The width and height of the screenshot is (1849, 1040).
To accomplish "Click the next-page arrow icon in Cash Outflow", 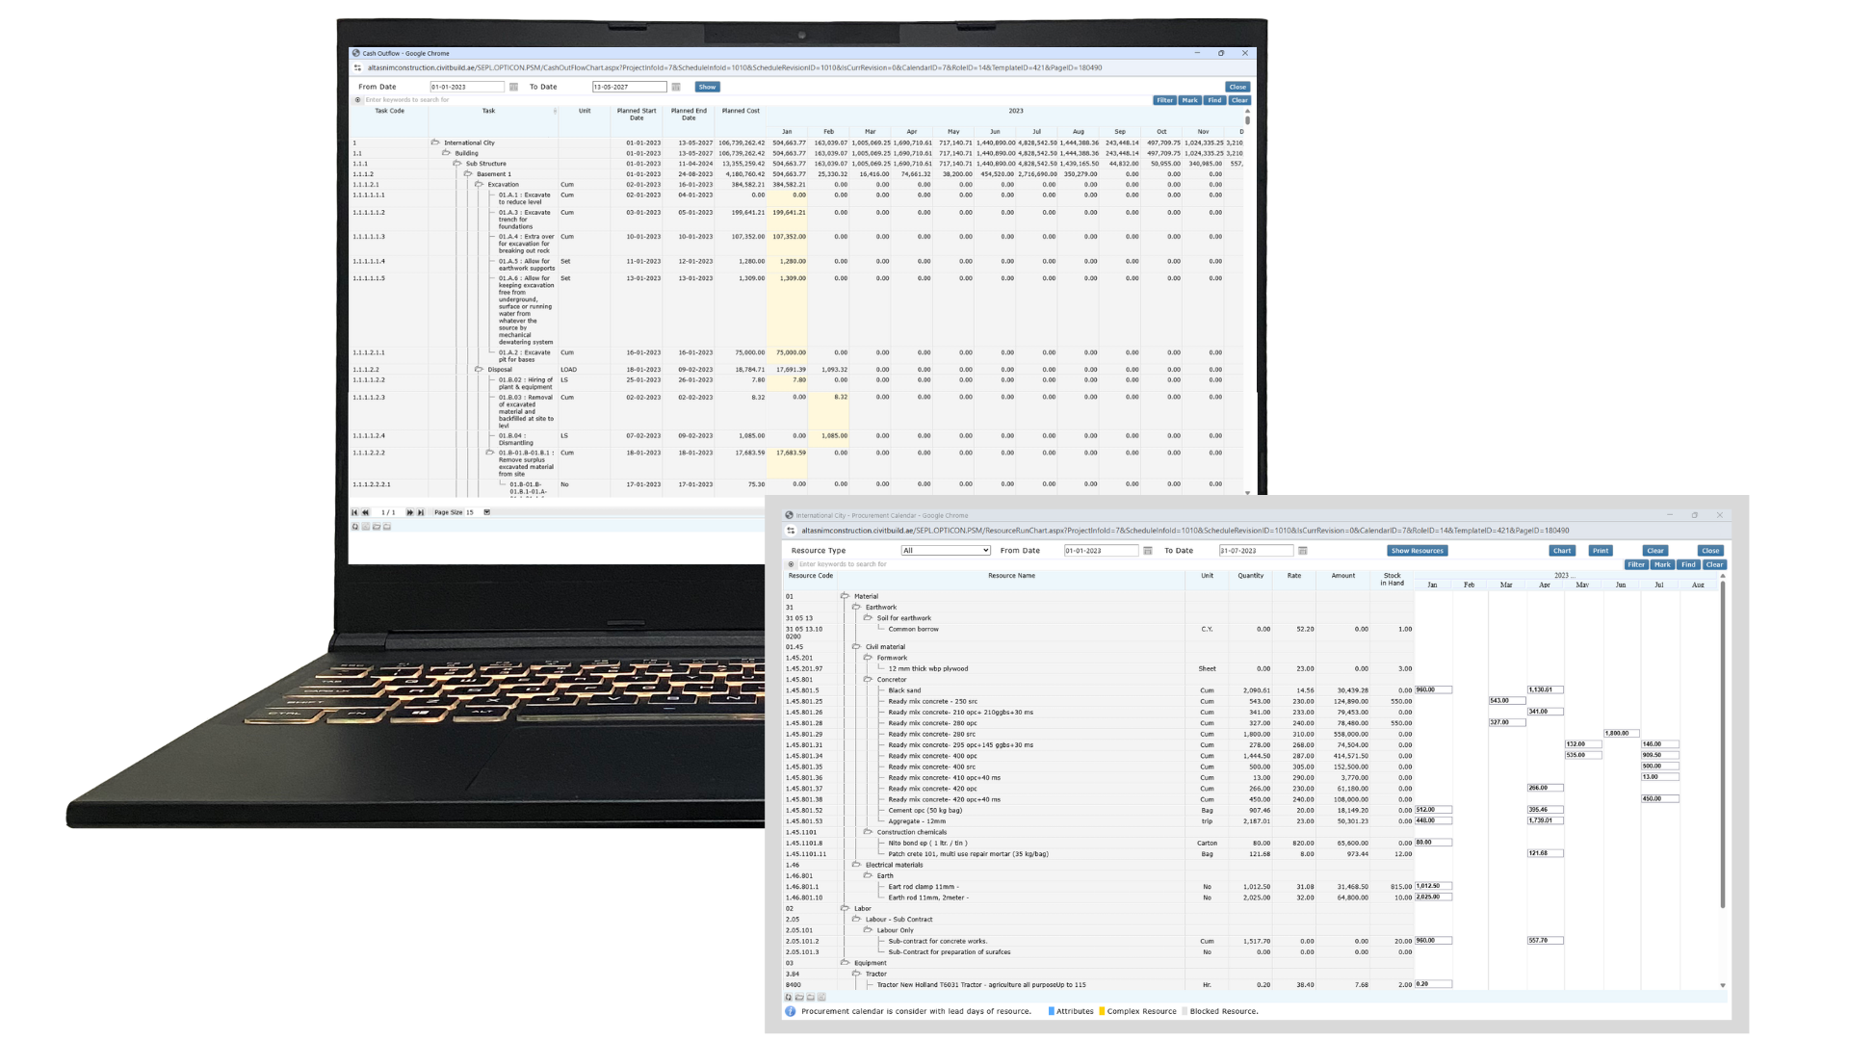I will [410, 512].
